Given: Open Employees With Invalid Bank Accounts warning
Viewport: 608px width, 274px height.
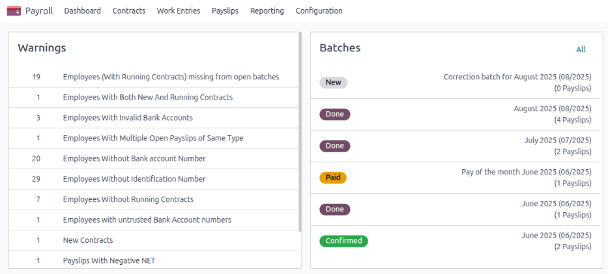Looking at the screenshot, I should tap(128, 118).
